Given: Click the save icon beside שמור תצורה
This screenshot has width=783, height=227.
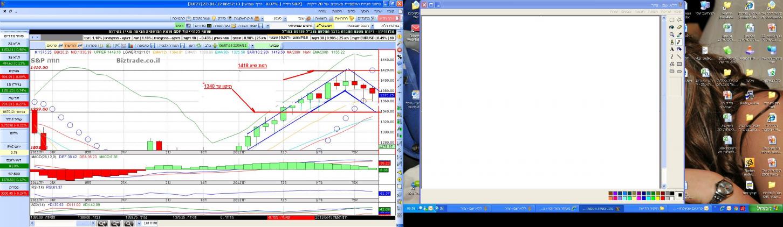Looking at the screenshot, I should [x=260, y=26].
